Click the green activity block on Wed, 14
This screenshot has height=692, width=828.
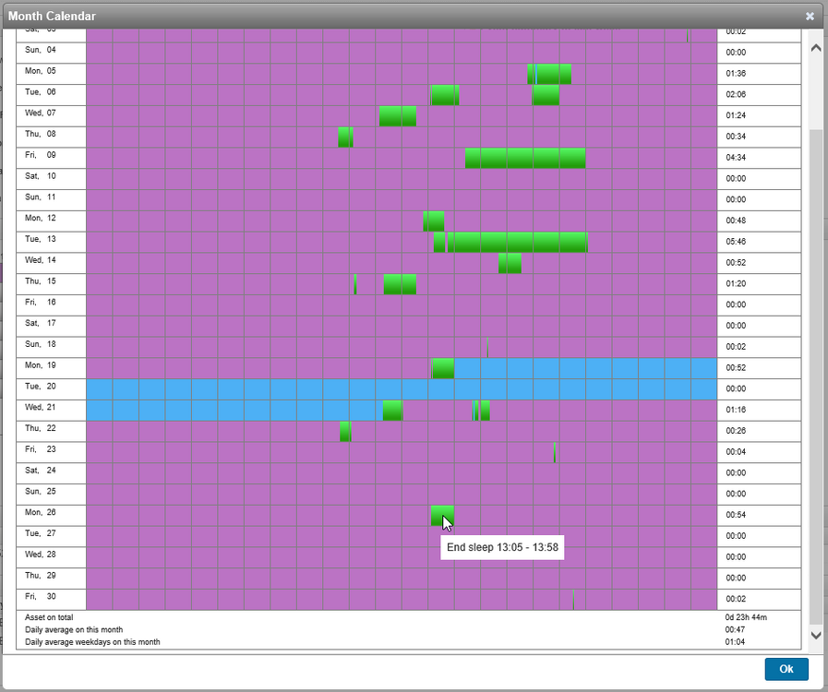click(510, 263)
